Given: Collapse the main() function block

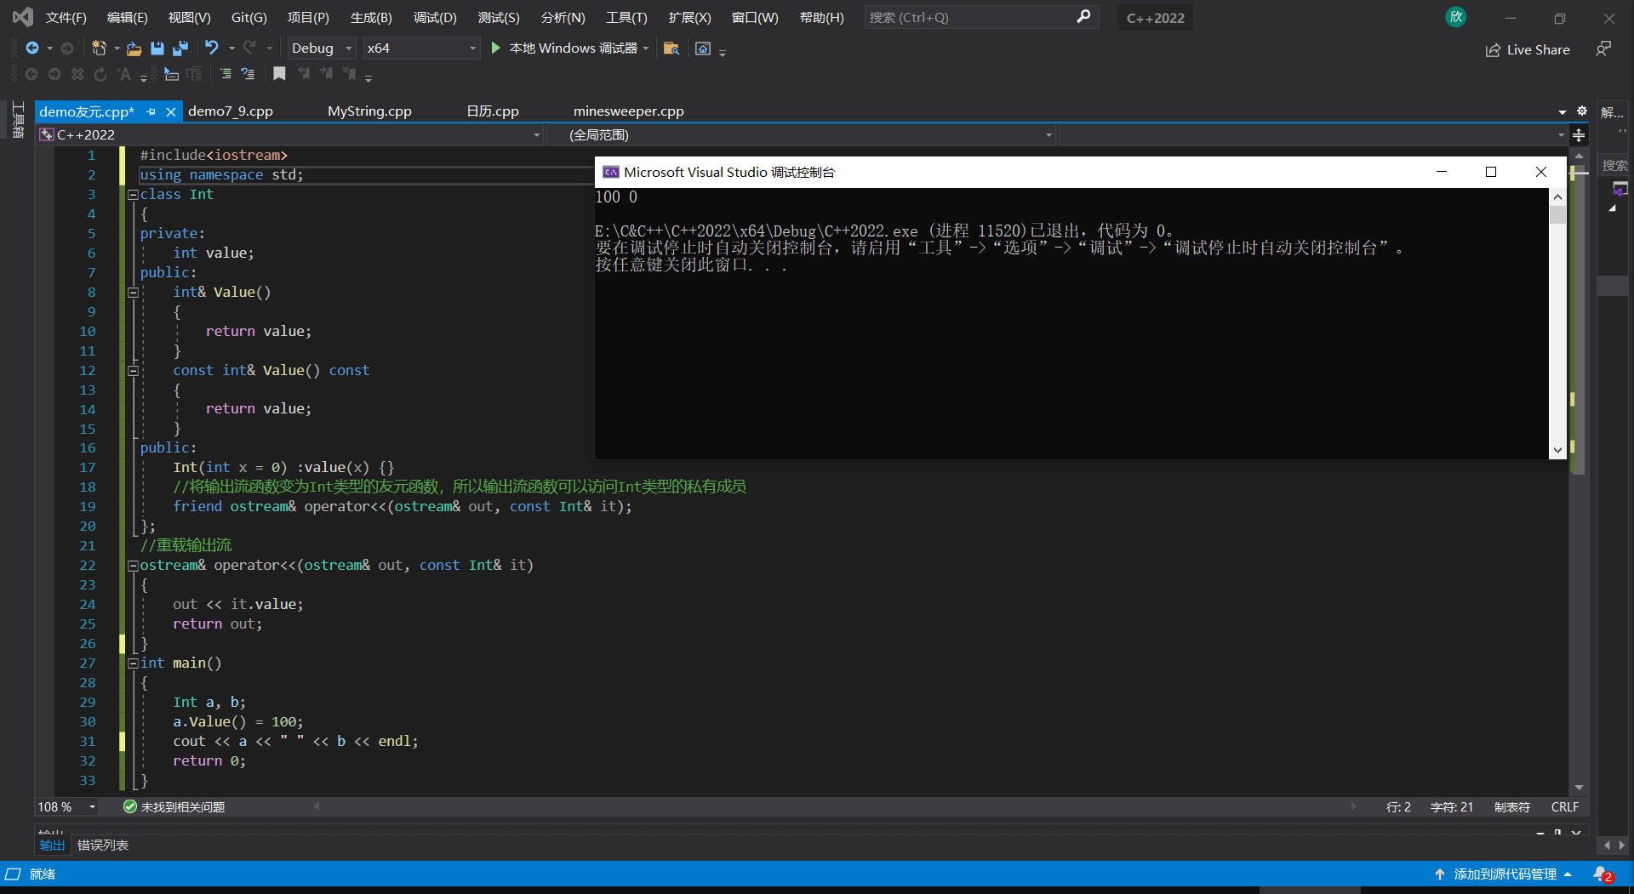Looking at the screenshot, I should tap(133, 663).
